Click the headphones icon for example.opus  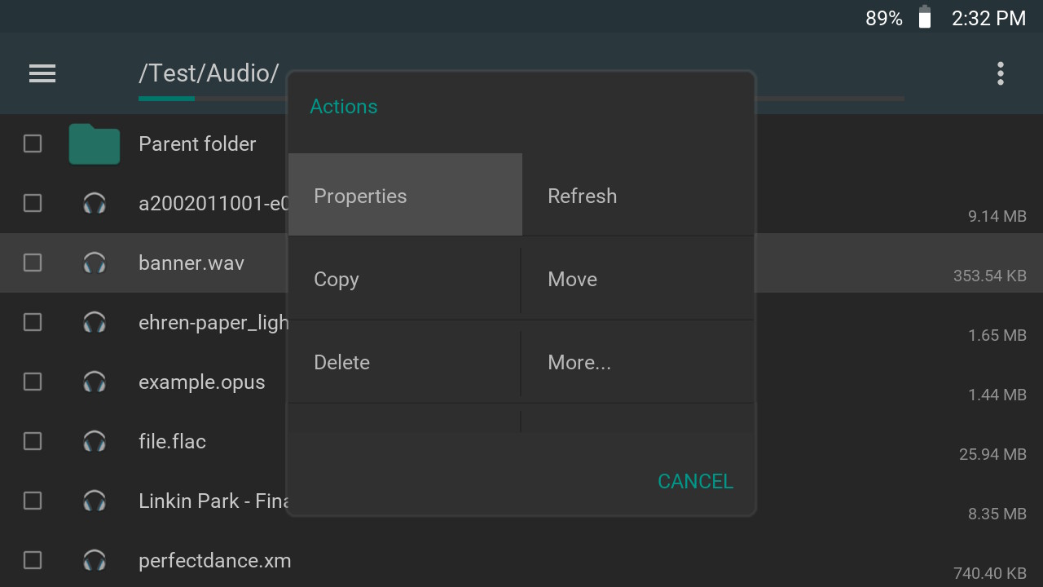coord(95,382)
